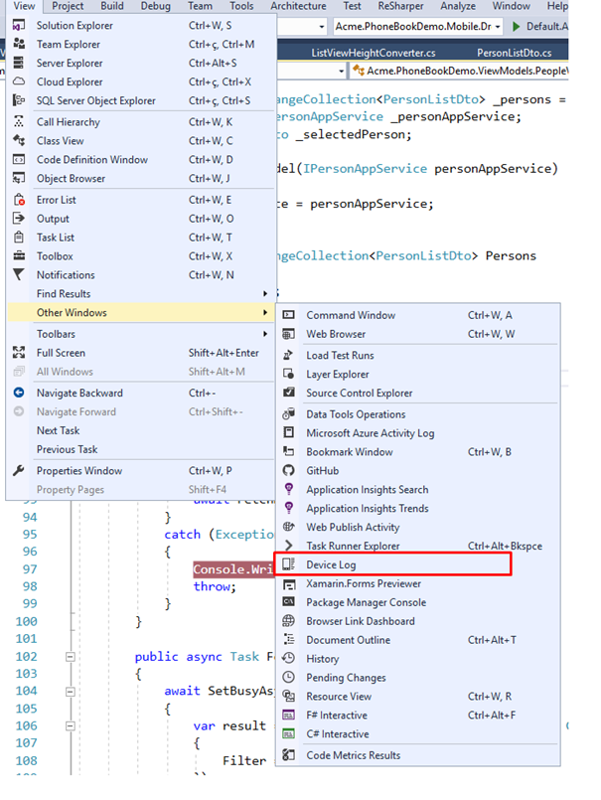
Task: Click the Server Explorer icon
Action: click(x=19, y=63)
